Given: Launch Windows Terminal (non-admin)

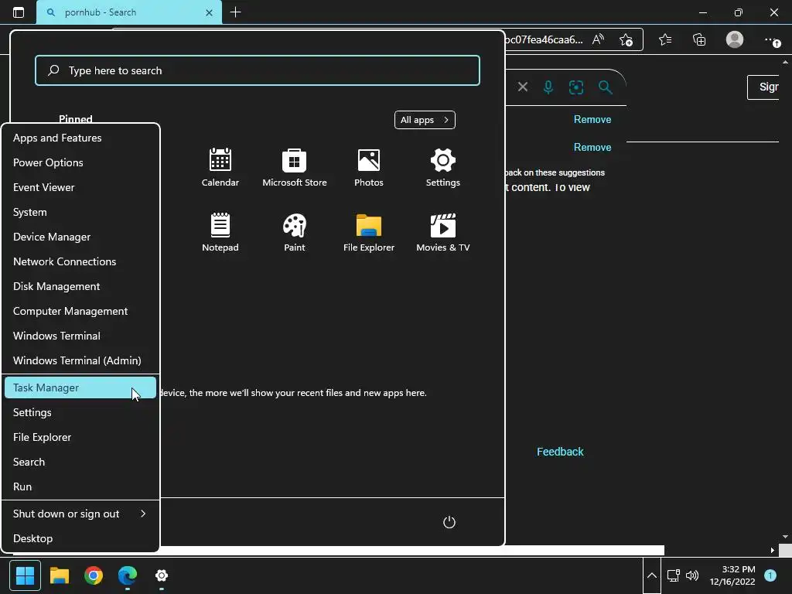Looking at the screenshot, I should (80, 336).
